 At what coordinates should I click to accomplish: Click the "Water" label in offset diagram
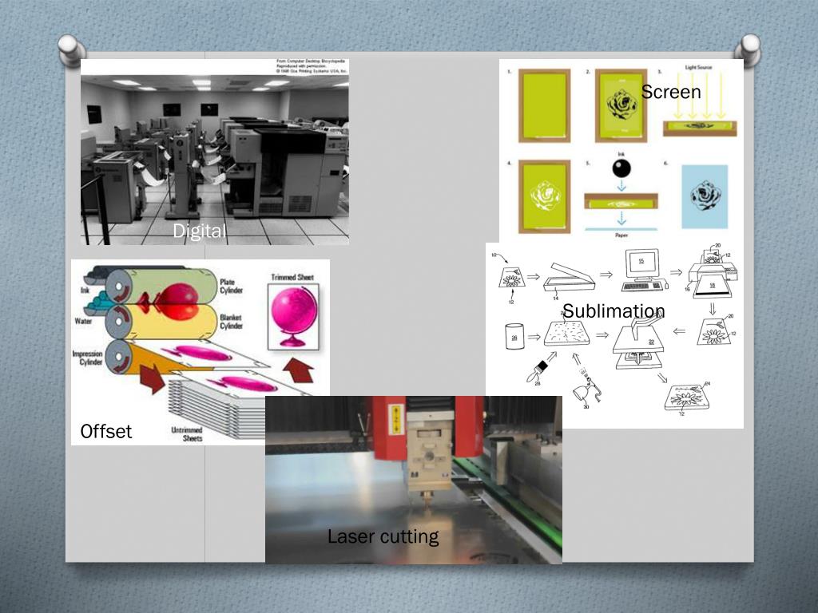tap(83, 321)
